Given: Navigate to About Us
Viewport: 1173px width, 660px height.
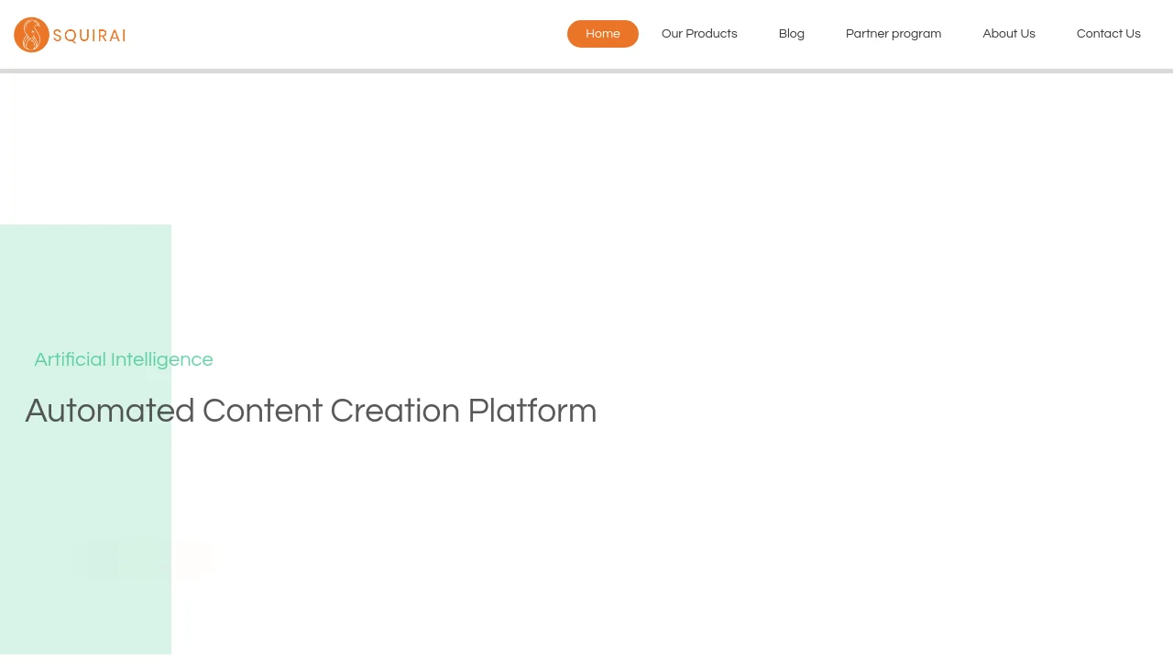Looking at the screenshot, I should [x=1009, y=34].
